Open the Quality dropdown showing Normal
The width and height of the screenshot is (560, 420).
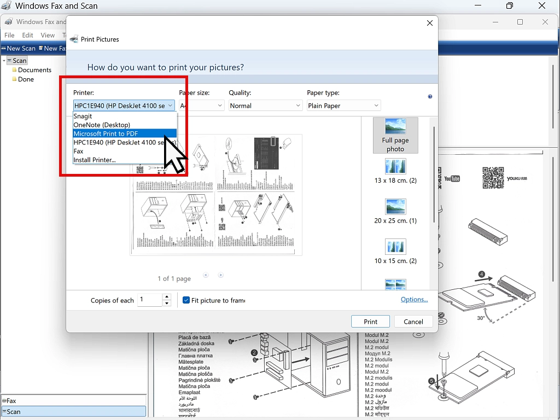265,106
